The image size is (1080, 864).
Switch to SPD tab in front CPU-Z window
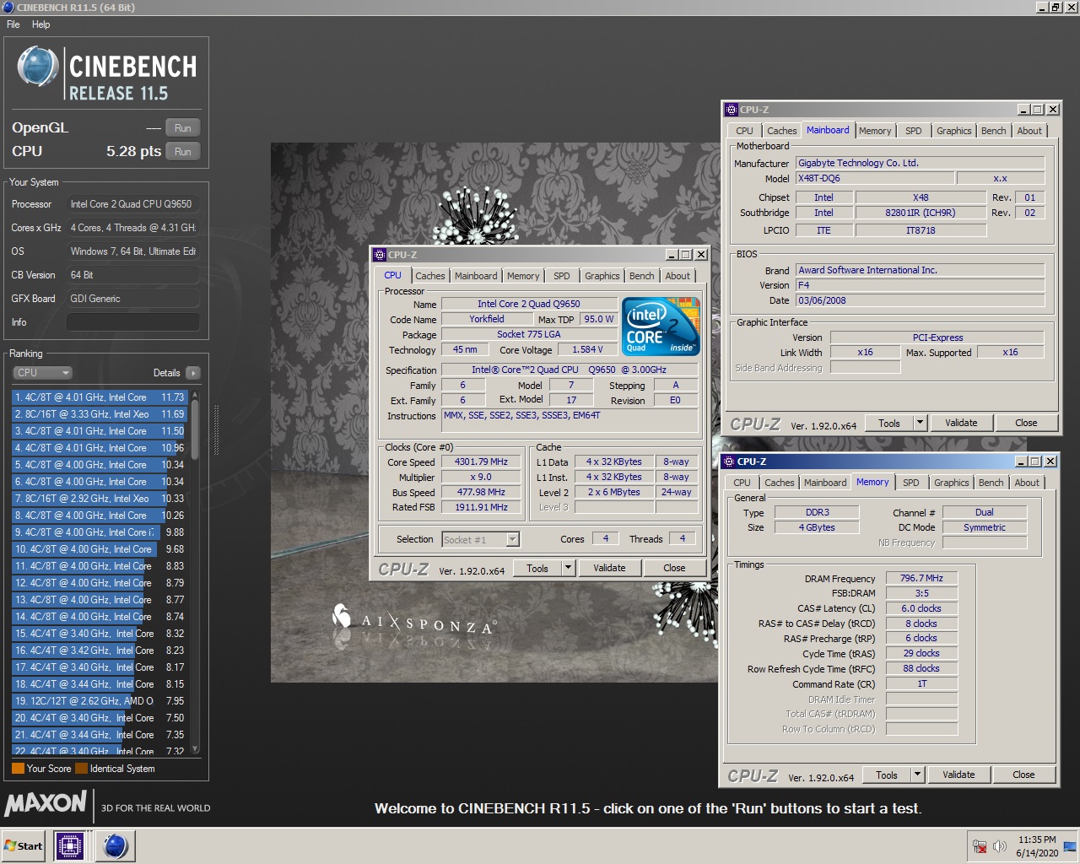coord(562,276)
